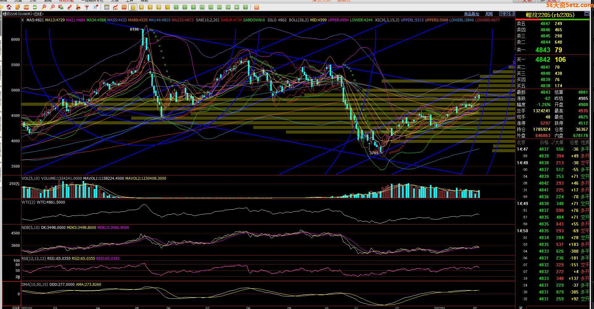Click the zoom in magnifier icon
Image resolution: width=594 pixels, height=309 pixels.
coord(44,7)
